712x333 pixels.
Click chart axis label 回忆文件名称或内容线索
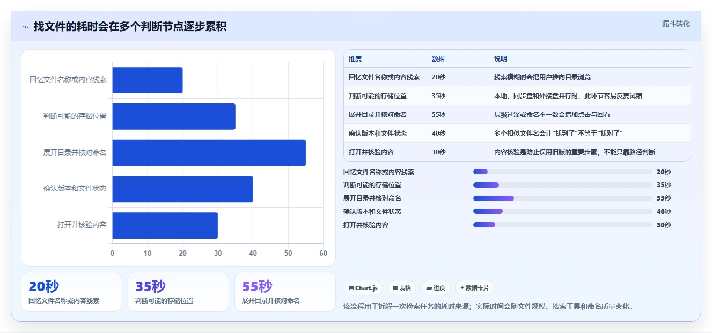(x=68, y=79)
